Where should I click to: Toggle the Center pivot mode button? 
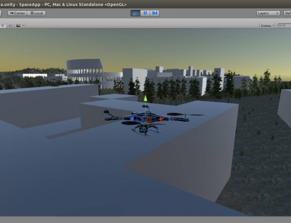[17, 13]
